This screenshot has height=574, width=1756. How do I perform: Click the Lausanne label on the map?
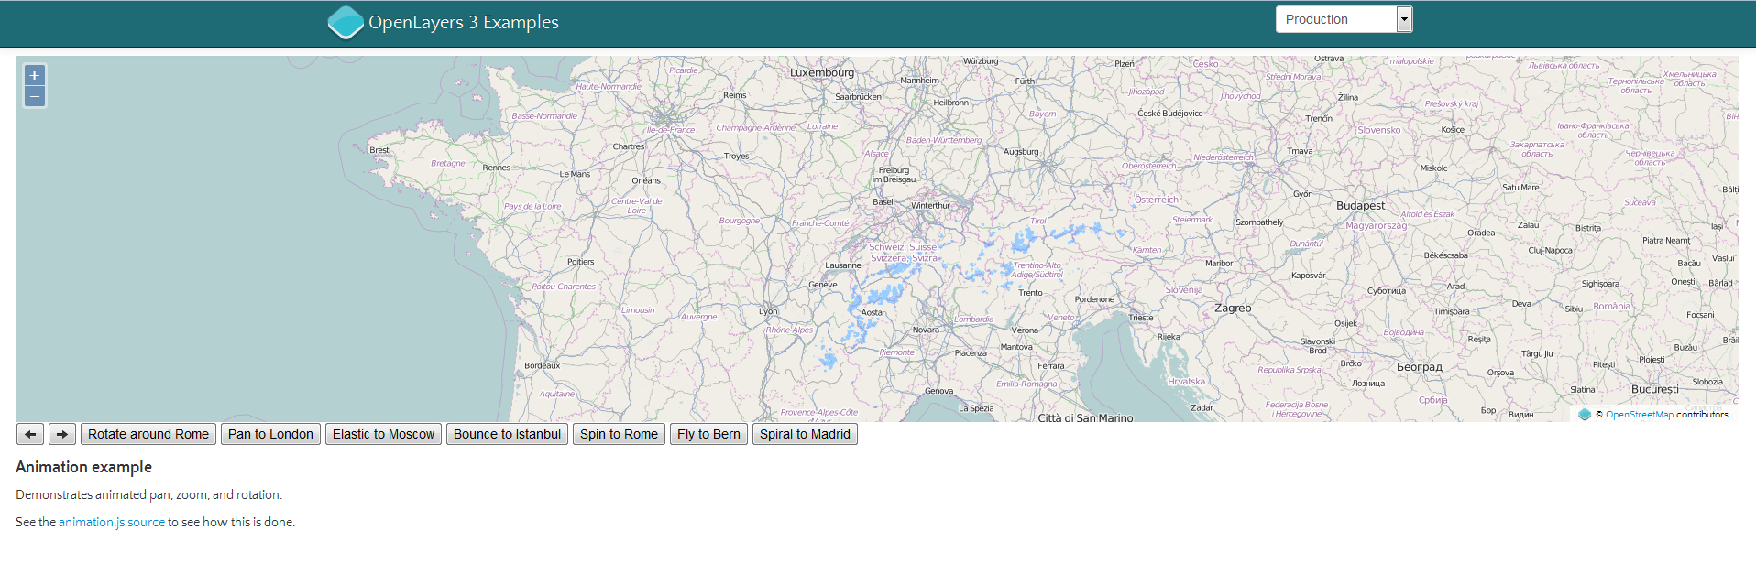click(843, 265)
